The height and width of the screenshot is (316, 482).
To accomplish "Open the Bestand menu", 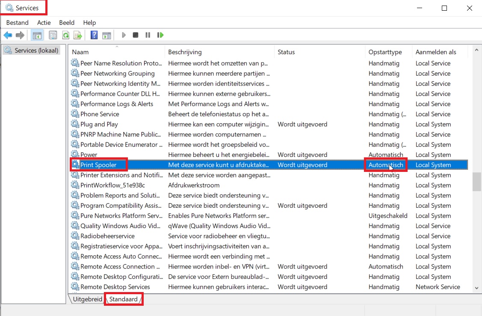I will [x=17, y=23].
